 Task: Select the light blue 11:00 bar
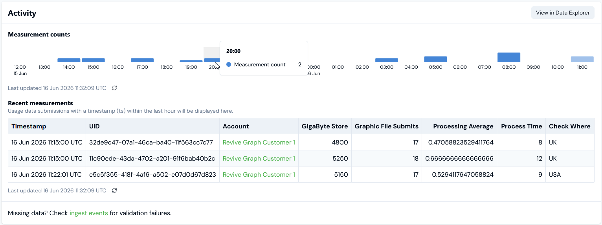point(582,59)
